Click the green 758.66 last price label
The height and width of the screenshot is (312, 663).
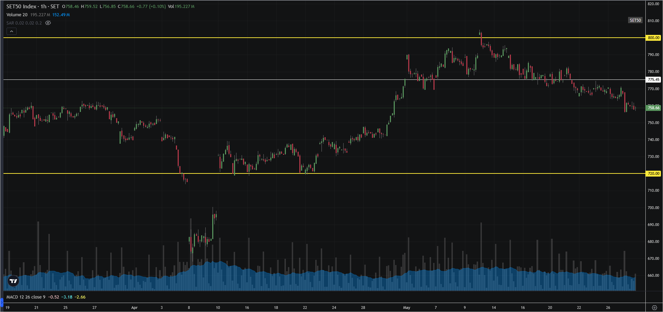[653, 108]
